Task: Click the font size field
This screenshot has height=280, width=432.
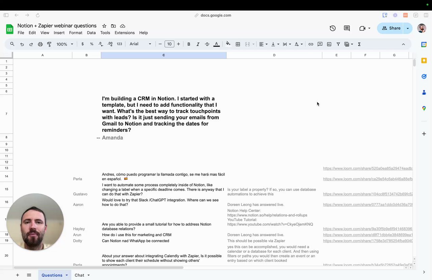Action: (169, 44)
